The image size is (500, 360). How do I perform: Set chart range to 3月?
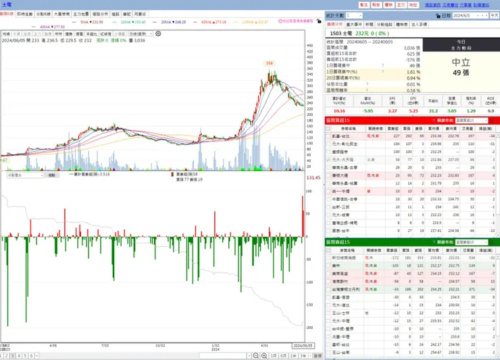274,356
